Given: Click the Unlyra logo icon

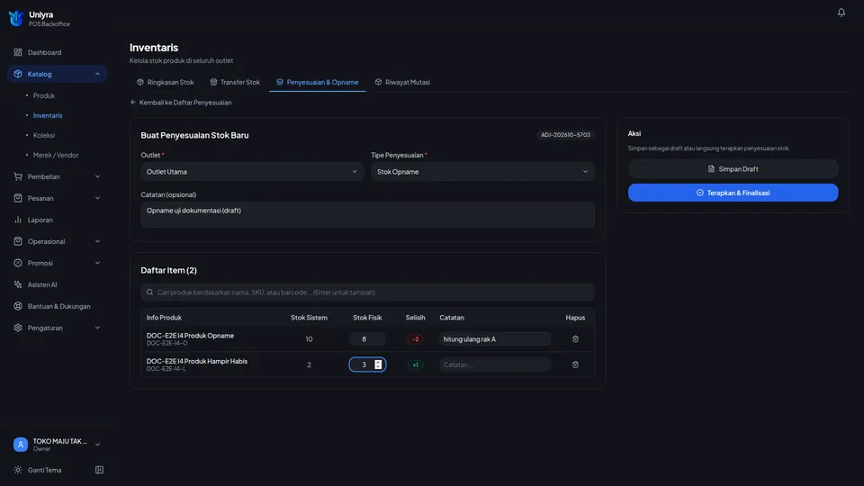Looking at the screenshot, I should click(16, 18).
